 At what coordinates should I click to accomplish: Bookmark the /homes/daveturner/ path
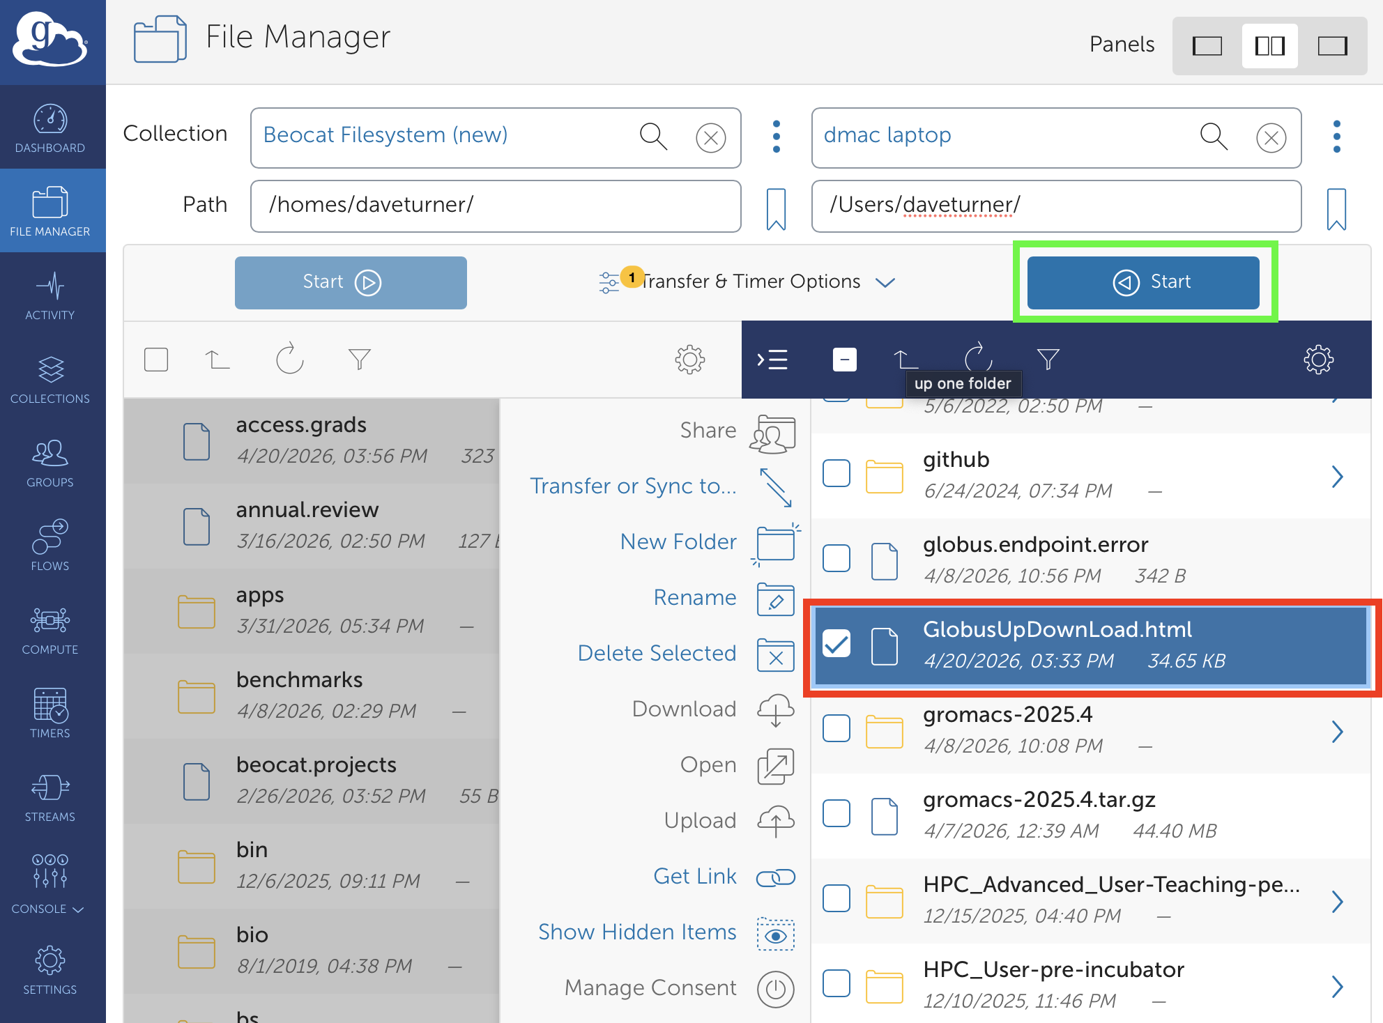click(776, 208)
